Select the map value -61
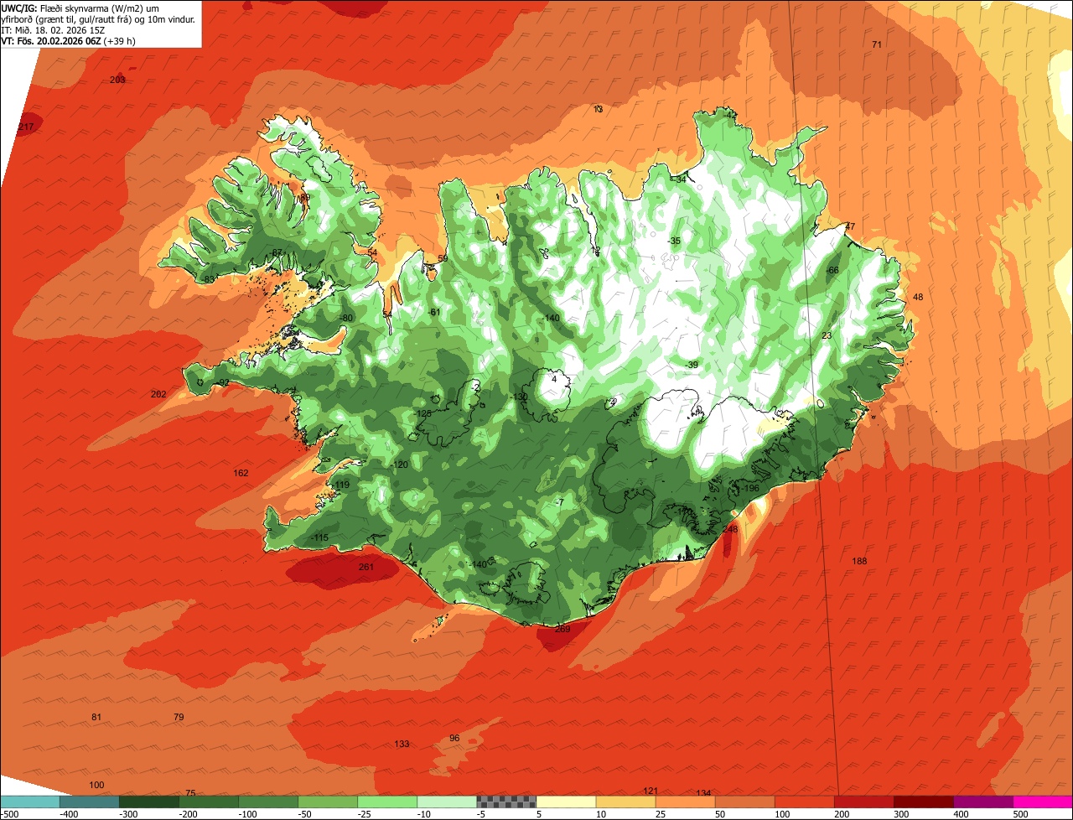 click(x=433, y=313)
